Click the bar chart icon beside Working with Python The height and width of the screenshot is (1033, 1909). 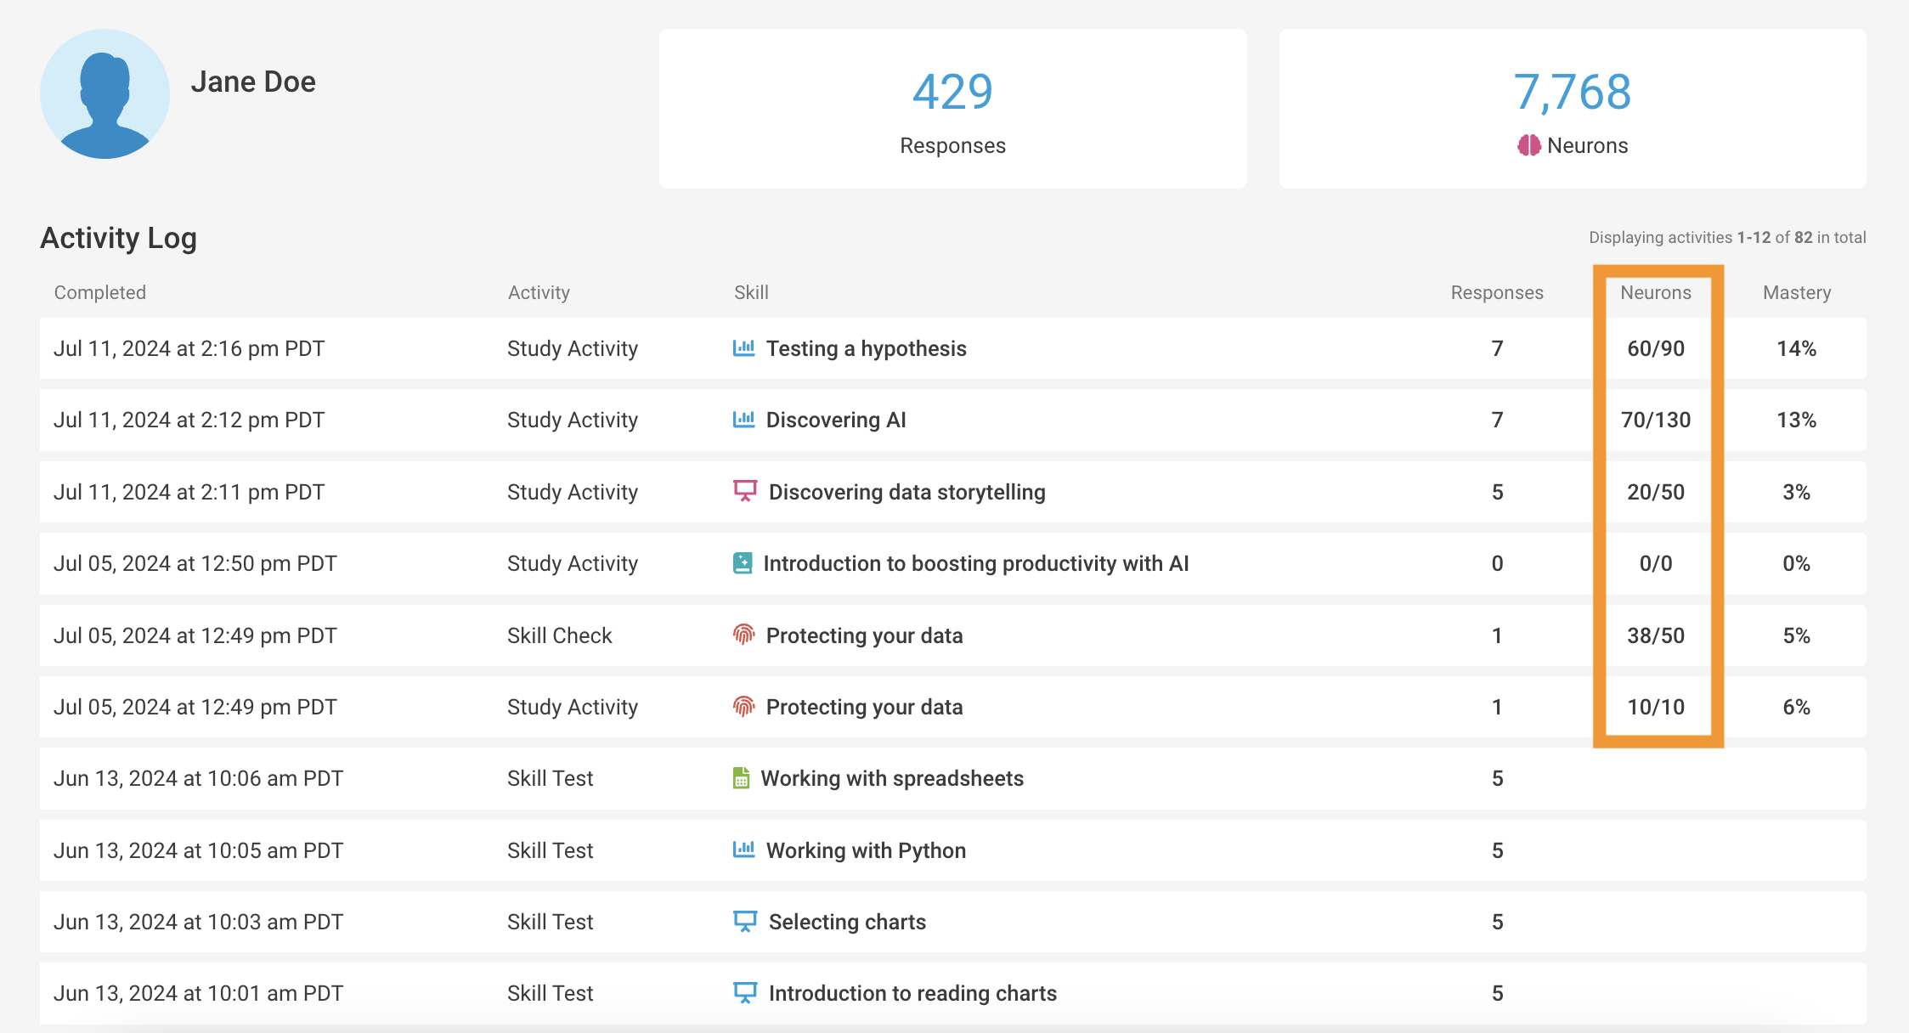click(x=743, y=850)
